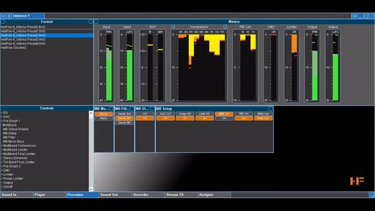The height and width of the screenshot is (211, 375).
Task: Expand the DMC controls node
Action: (x=2, y=171)
